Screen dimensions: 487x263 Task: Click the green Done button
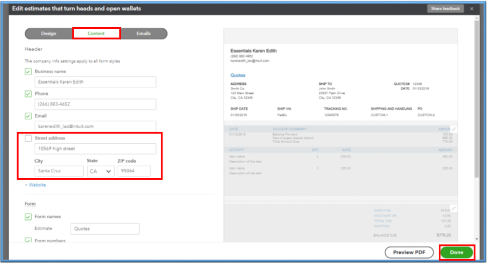457,252
